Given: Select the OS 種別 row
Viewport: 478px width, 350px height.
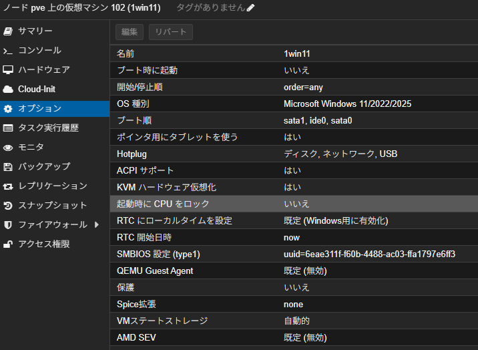Looking at the screenshot, I should [x=294, y=104].
